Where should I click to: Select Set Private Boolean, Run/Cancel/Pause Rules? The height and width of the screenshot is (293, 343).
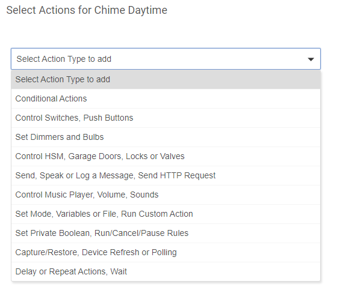tap(165, 233)
